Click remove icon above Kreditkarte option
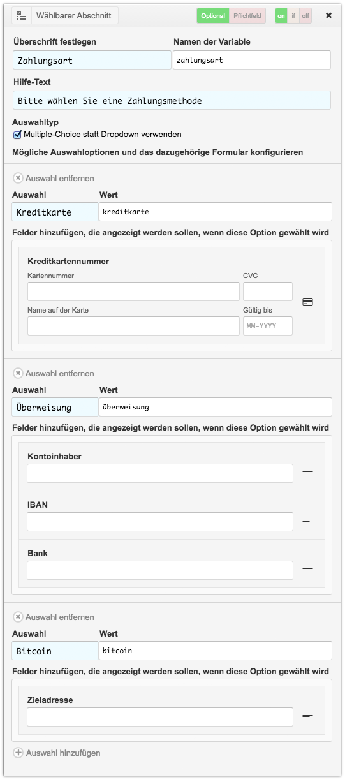This screenshot has width=345, height=782. [x=18, y=179]
